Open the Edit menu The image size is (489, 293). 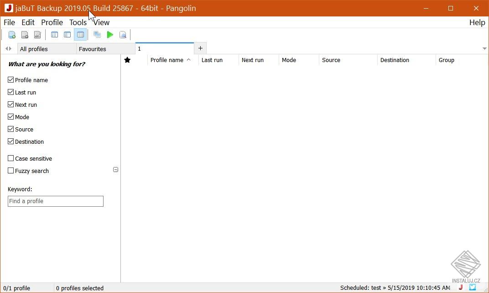(28, 22)
